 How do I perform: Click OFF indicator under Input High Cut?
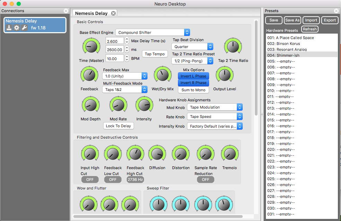[x=90, y=179]
